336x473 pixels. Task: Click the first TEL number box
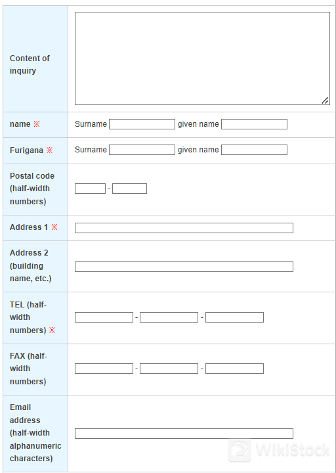click(x=104, y=317)
